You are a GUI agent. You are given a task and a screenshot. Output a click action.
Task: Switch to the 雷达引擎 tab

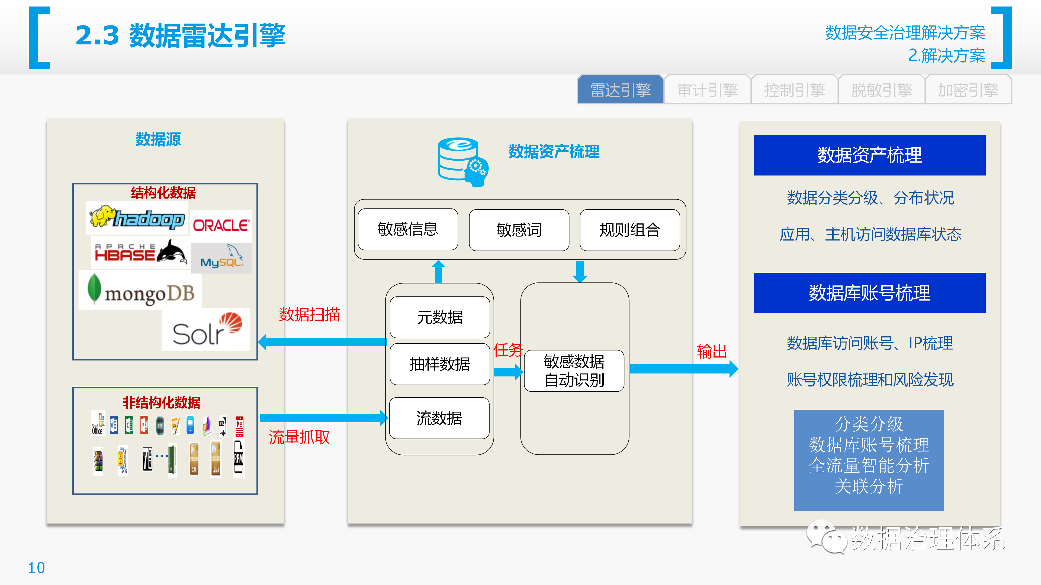[621, 90]
